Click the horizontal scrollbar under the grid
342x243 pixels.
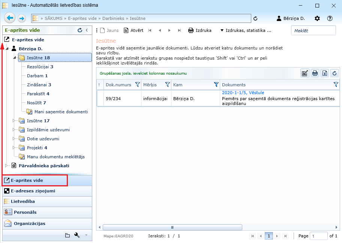[x=172, y=227]
